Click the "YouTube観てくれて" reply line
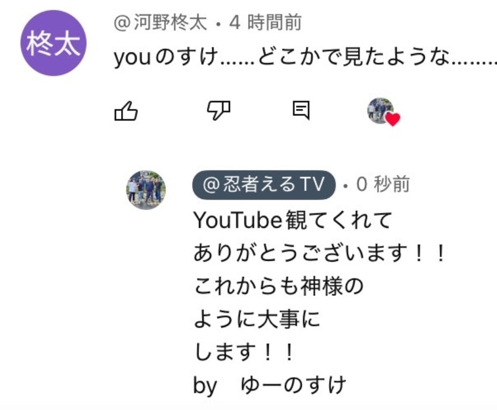 pos(293,220)
